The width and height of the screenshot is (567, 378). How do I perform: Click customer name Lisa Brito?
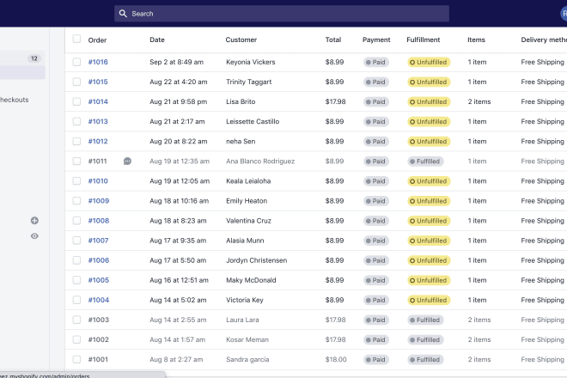coord(241,101)
